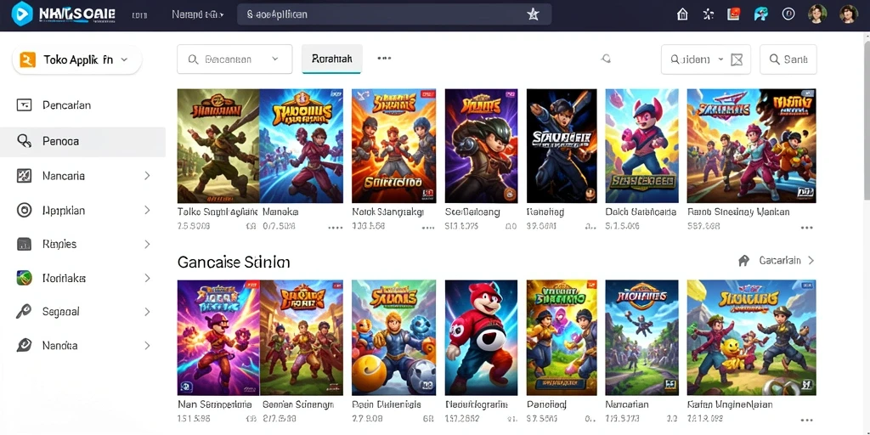
Task: Click the Segeoal key sidebar icon
Action: [24, 312]
